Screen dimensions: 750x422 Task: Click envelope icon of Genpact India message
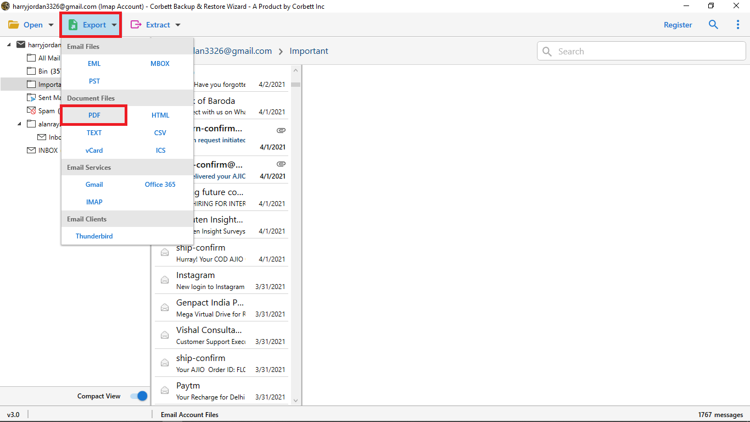pos(164,307)
